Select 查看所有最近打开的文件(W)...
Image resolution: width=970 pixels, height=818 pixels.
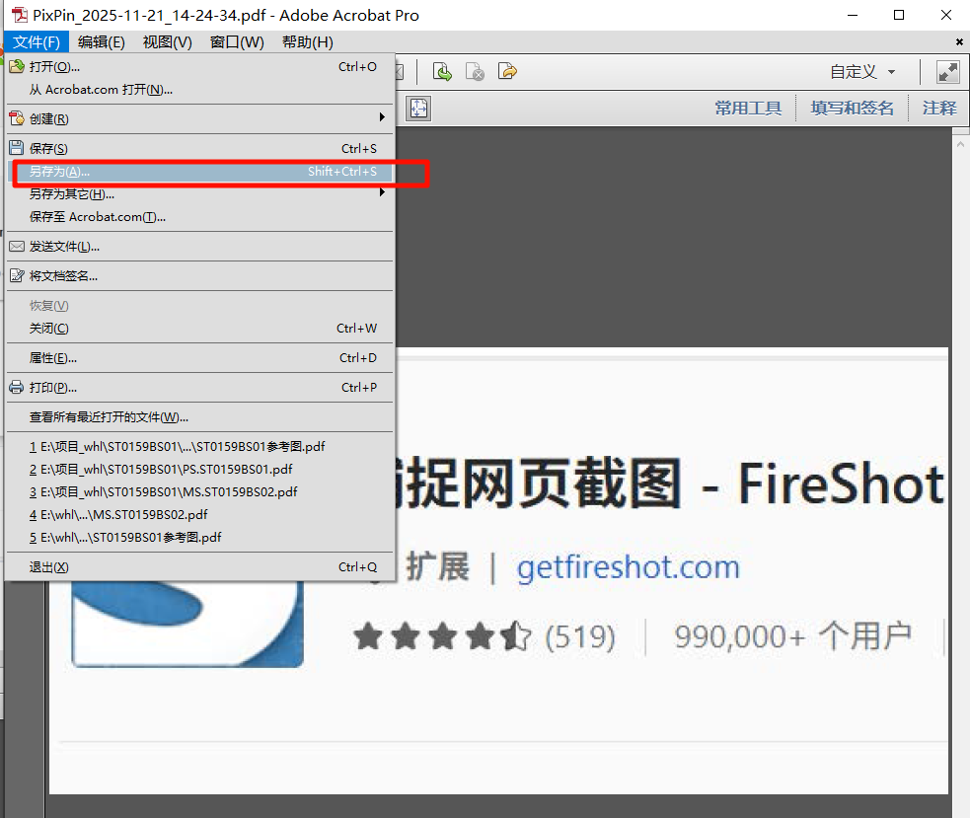tap(199, 417)
